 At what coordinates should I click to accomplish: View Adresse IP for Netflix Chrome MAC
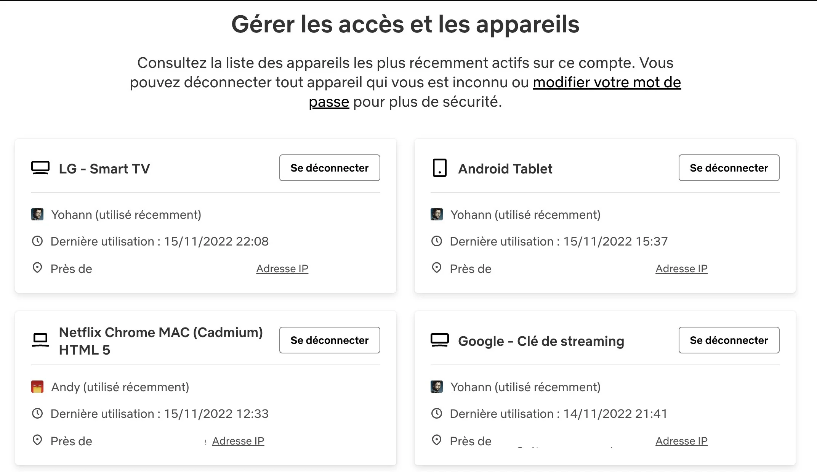[238, 441]
